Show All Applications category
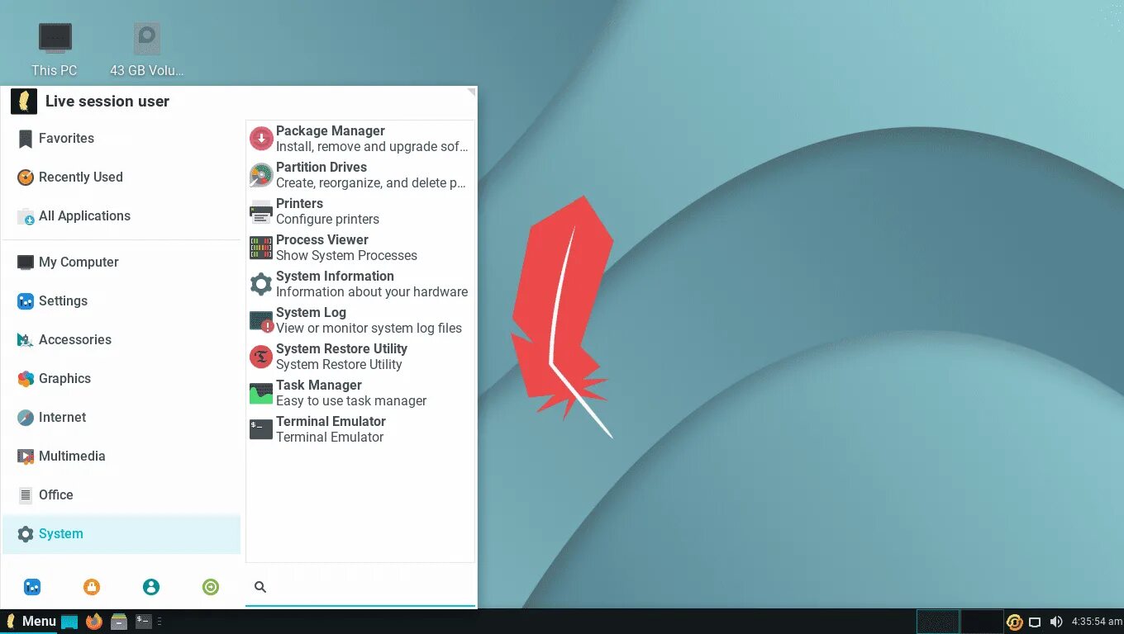 pyautogui.click(x=121, y=216)
